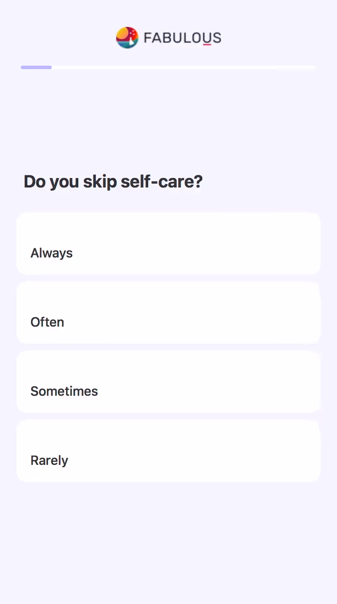Tap the underlined U in the FABULOUS logo
The width and height of the screenshot is (337, 604).
coord(207,38)
